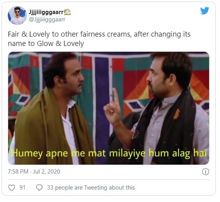Screen dimensions: 220x202
Task: Click the "Fair & Lovely" tweet text
Action: tap(29, 34)
